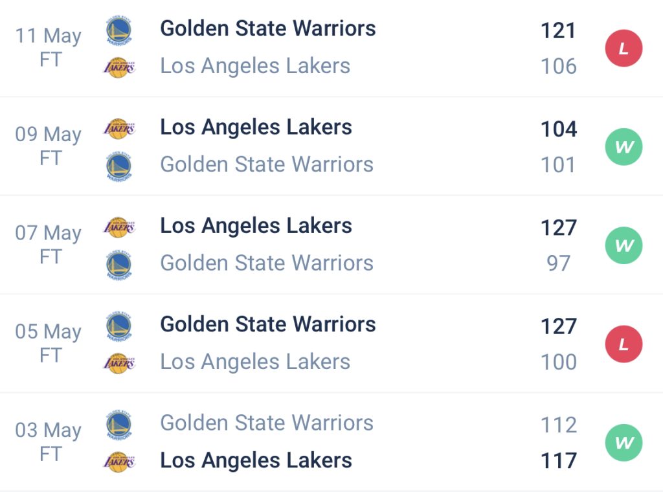Click Lakers logo in 03 May match
This screenshot has width=663, height=492.
click(119, 462)
